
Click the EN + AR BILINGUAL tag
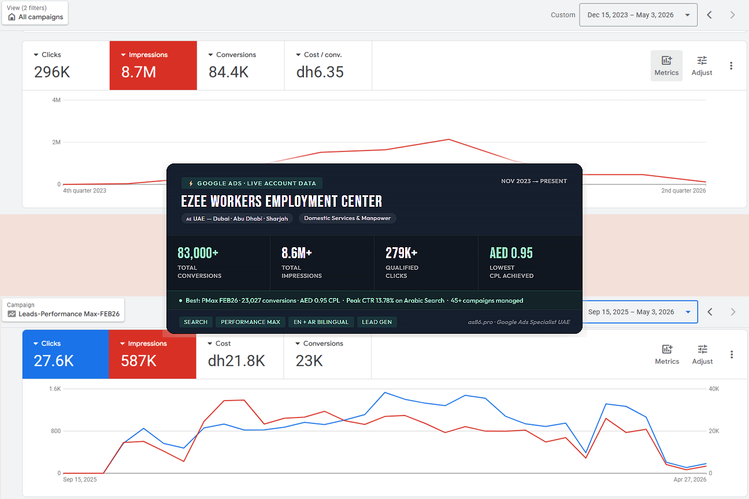pyautogui.click(x=321, y=322)
